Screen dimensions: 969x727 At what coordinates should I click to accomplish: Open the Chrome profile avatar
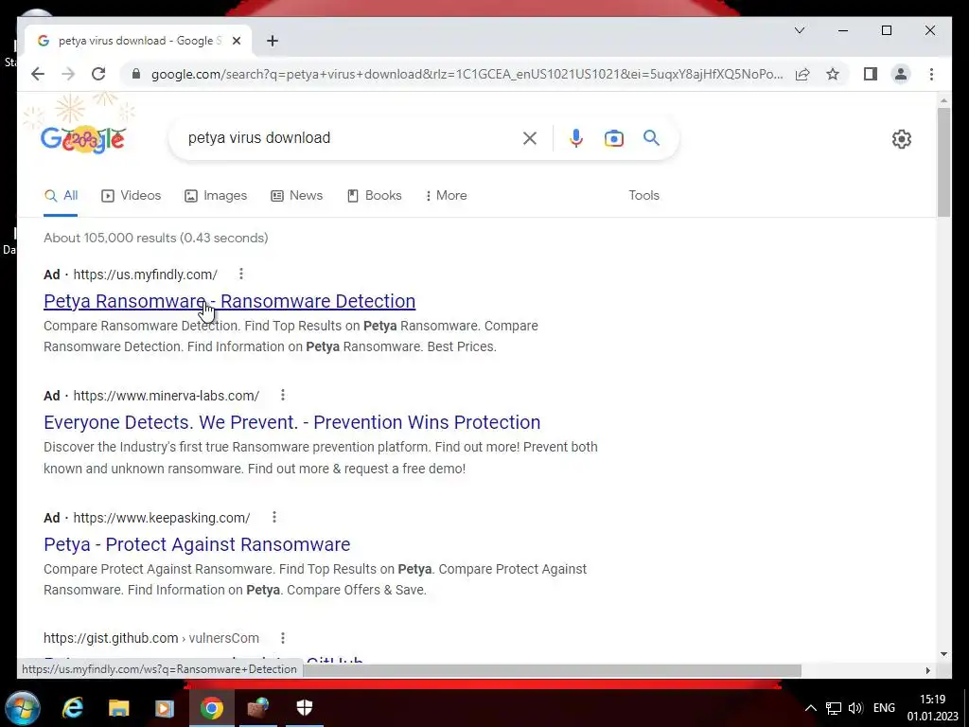(x=901, y=74)
